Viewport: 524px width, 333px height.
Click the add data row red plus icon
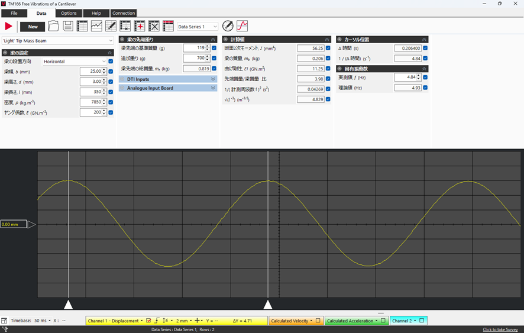pos(140,26)
